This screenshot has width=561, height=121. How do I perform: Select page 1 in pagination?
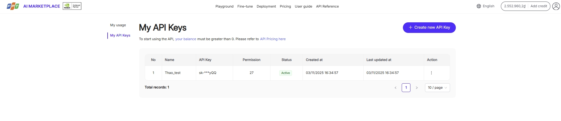[x=406, y=88]
